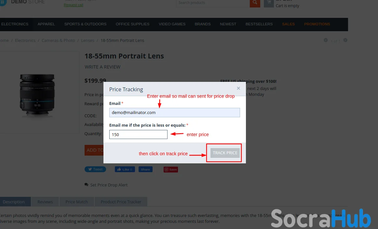Select the Product Price Tracker tab
This screenshot has width=378, height=229.
pos(121,202)
